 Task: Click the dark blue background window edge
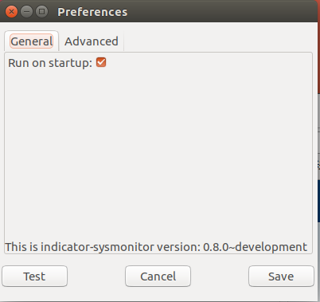[318, 201]
